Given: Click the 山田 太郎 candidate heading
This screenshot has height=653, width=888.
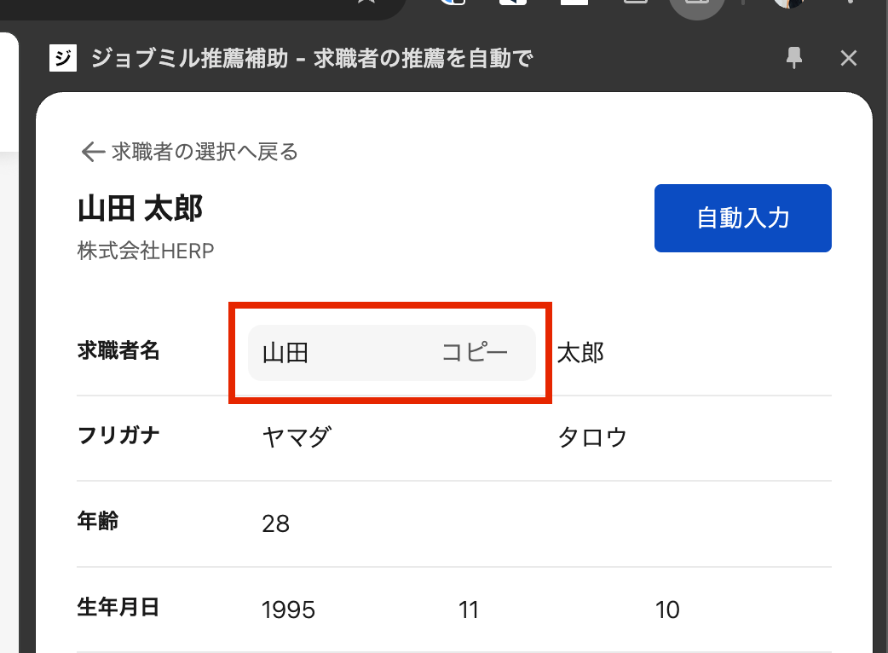Looking at the screenshot, I should 141,209.
